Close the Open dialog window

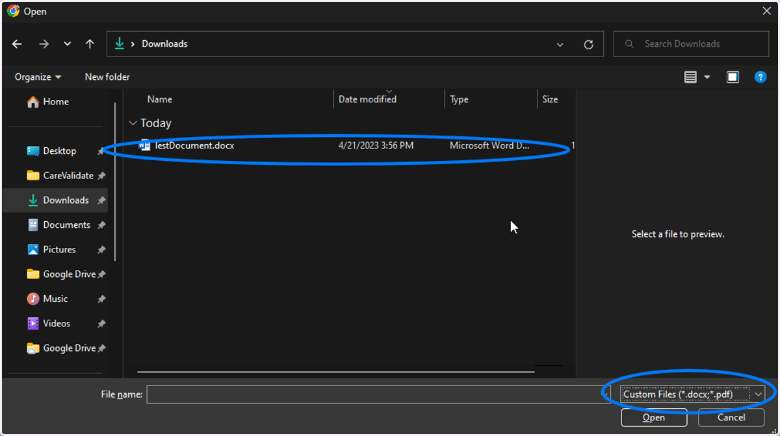(767, 11)
